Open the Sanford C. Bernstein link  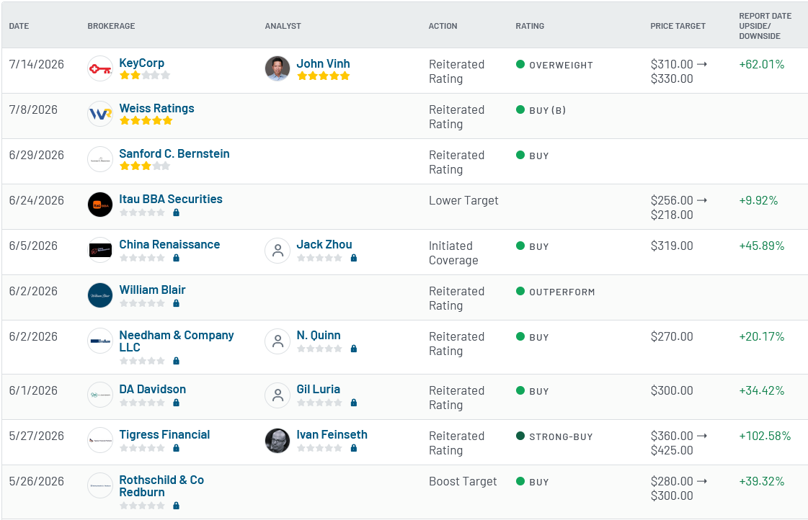174,153
